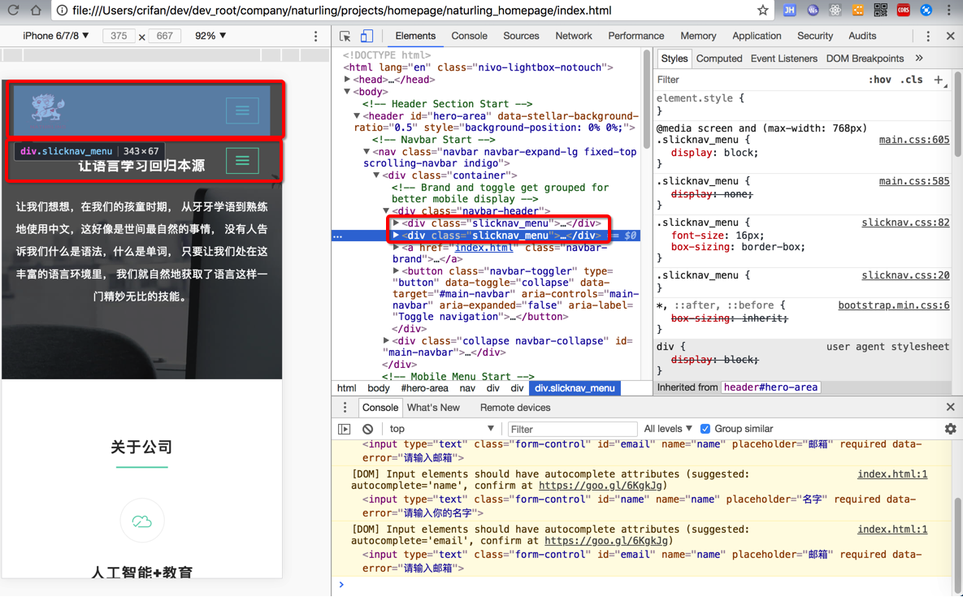
Task: Clear the console log
Action: tap(367, 429)
